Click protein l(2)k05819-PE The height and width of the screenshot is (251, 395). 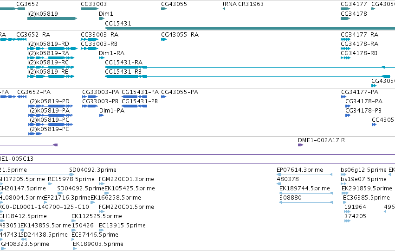tap(35, 134)
